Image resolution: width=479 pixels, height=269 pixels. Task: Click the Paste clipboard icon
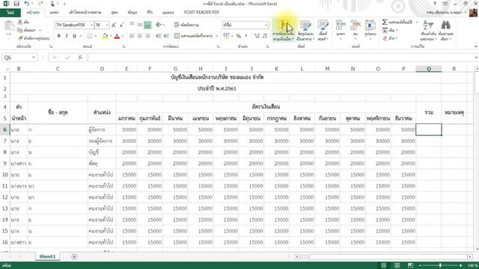pos(9,26)
